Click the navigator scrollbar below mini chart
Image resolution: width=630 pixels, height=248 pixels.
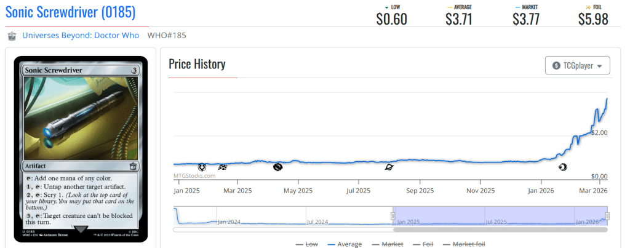tap(500, 230)
